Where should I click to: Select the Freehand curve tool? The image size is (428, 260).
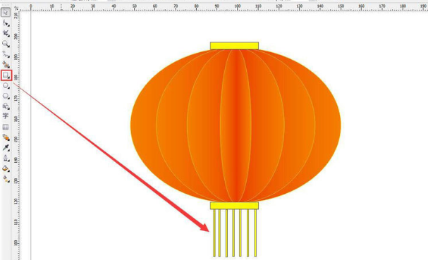(x=6, y=54)
